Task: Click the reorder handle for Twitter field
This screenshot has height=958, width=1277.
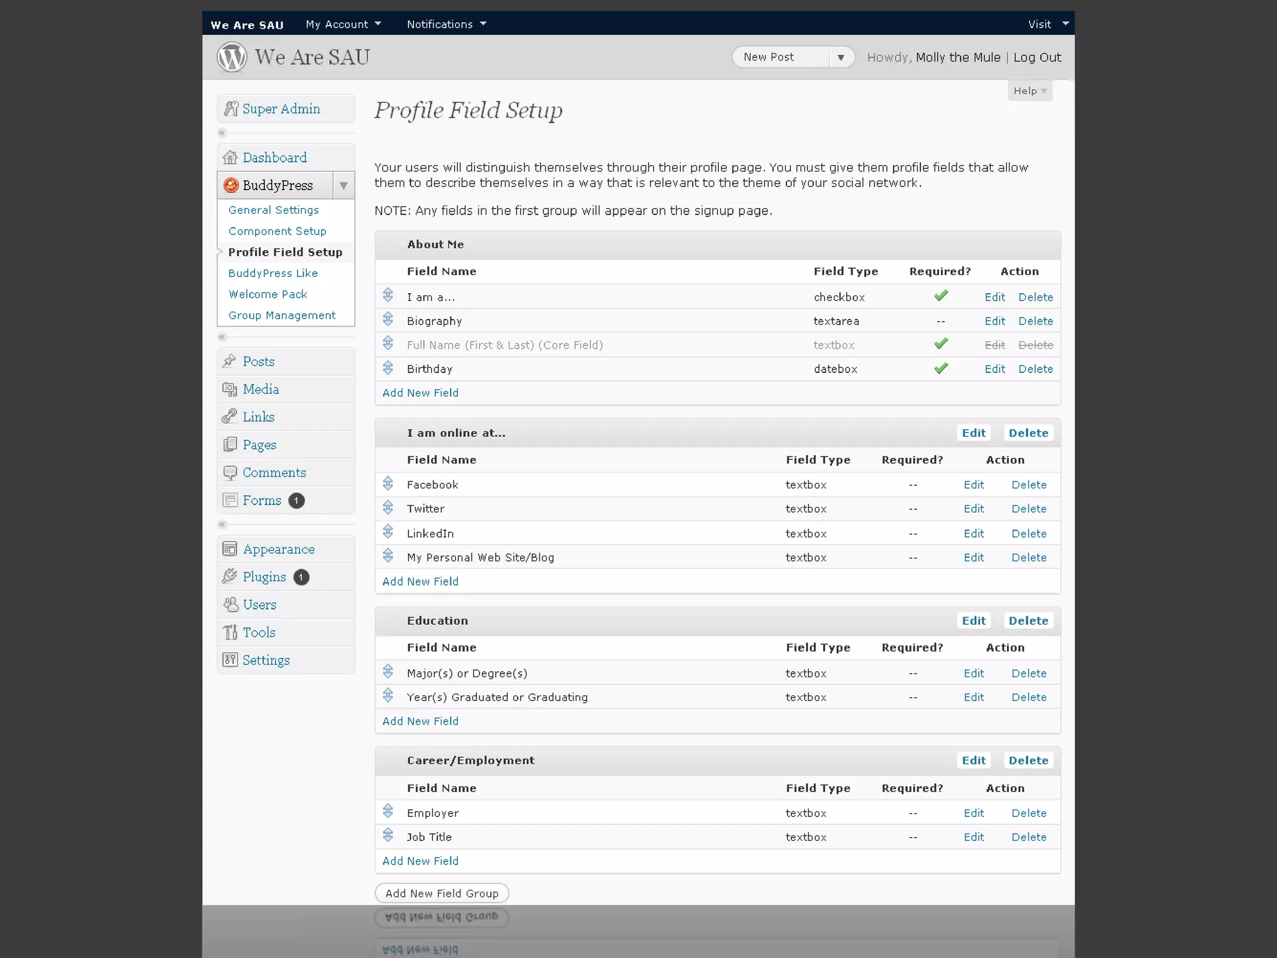Action: click(x=388, y=508)
